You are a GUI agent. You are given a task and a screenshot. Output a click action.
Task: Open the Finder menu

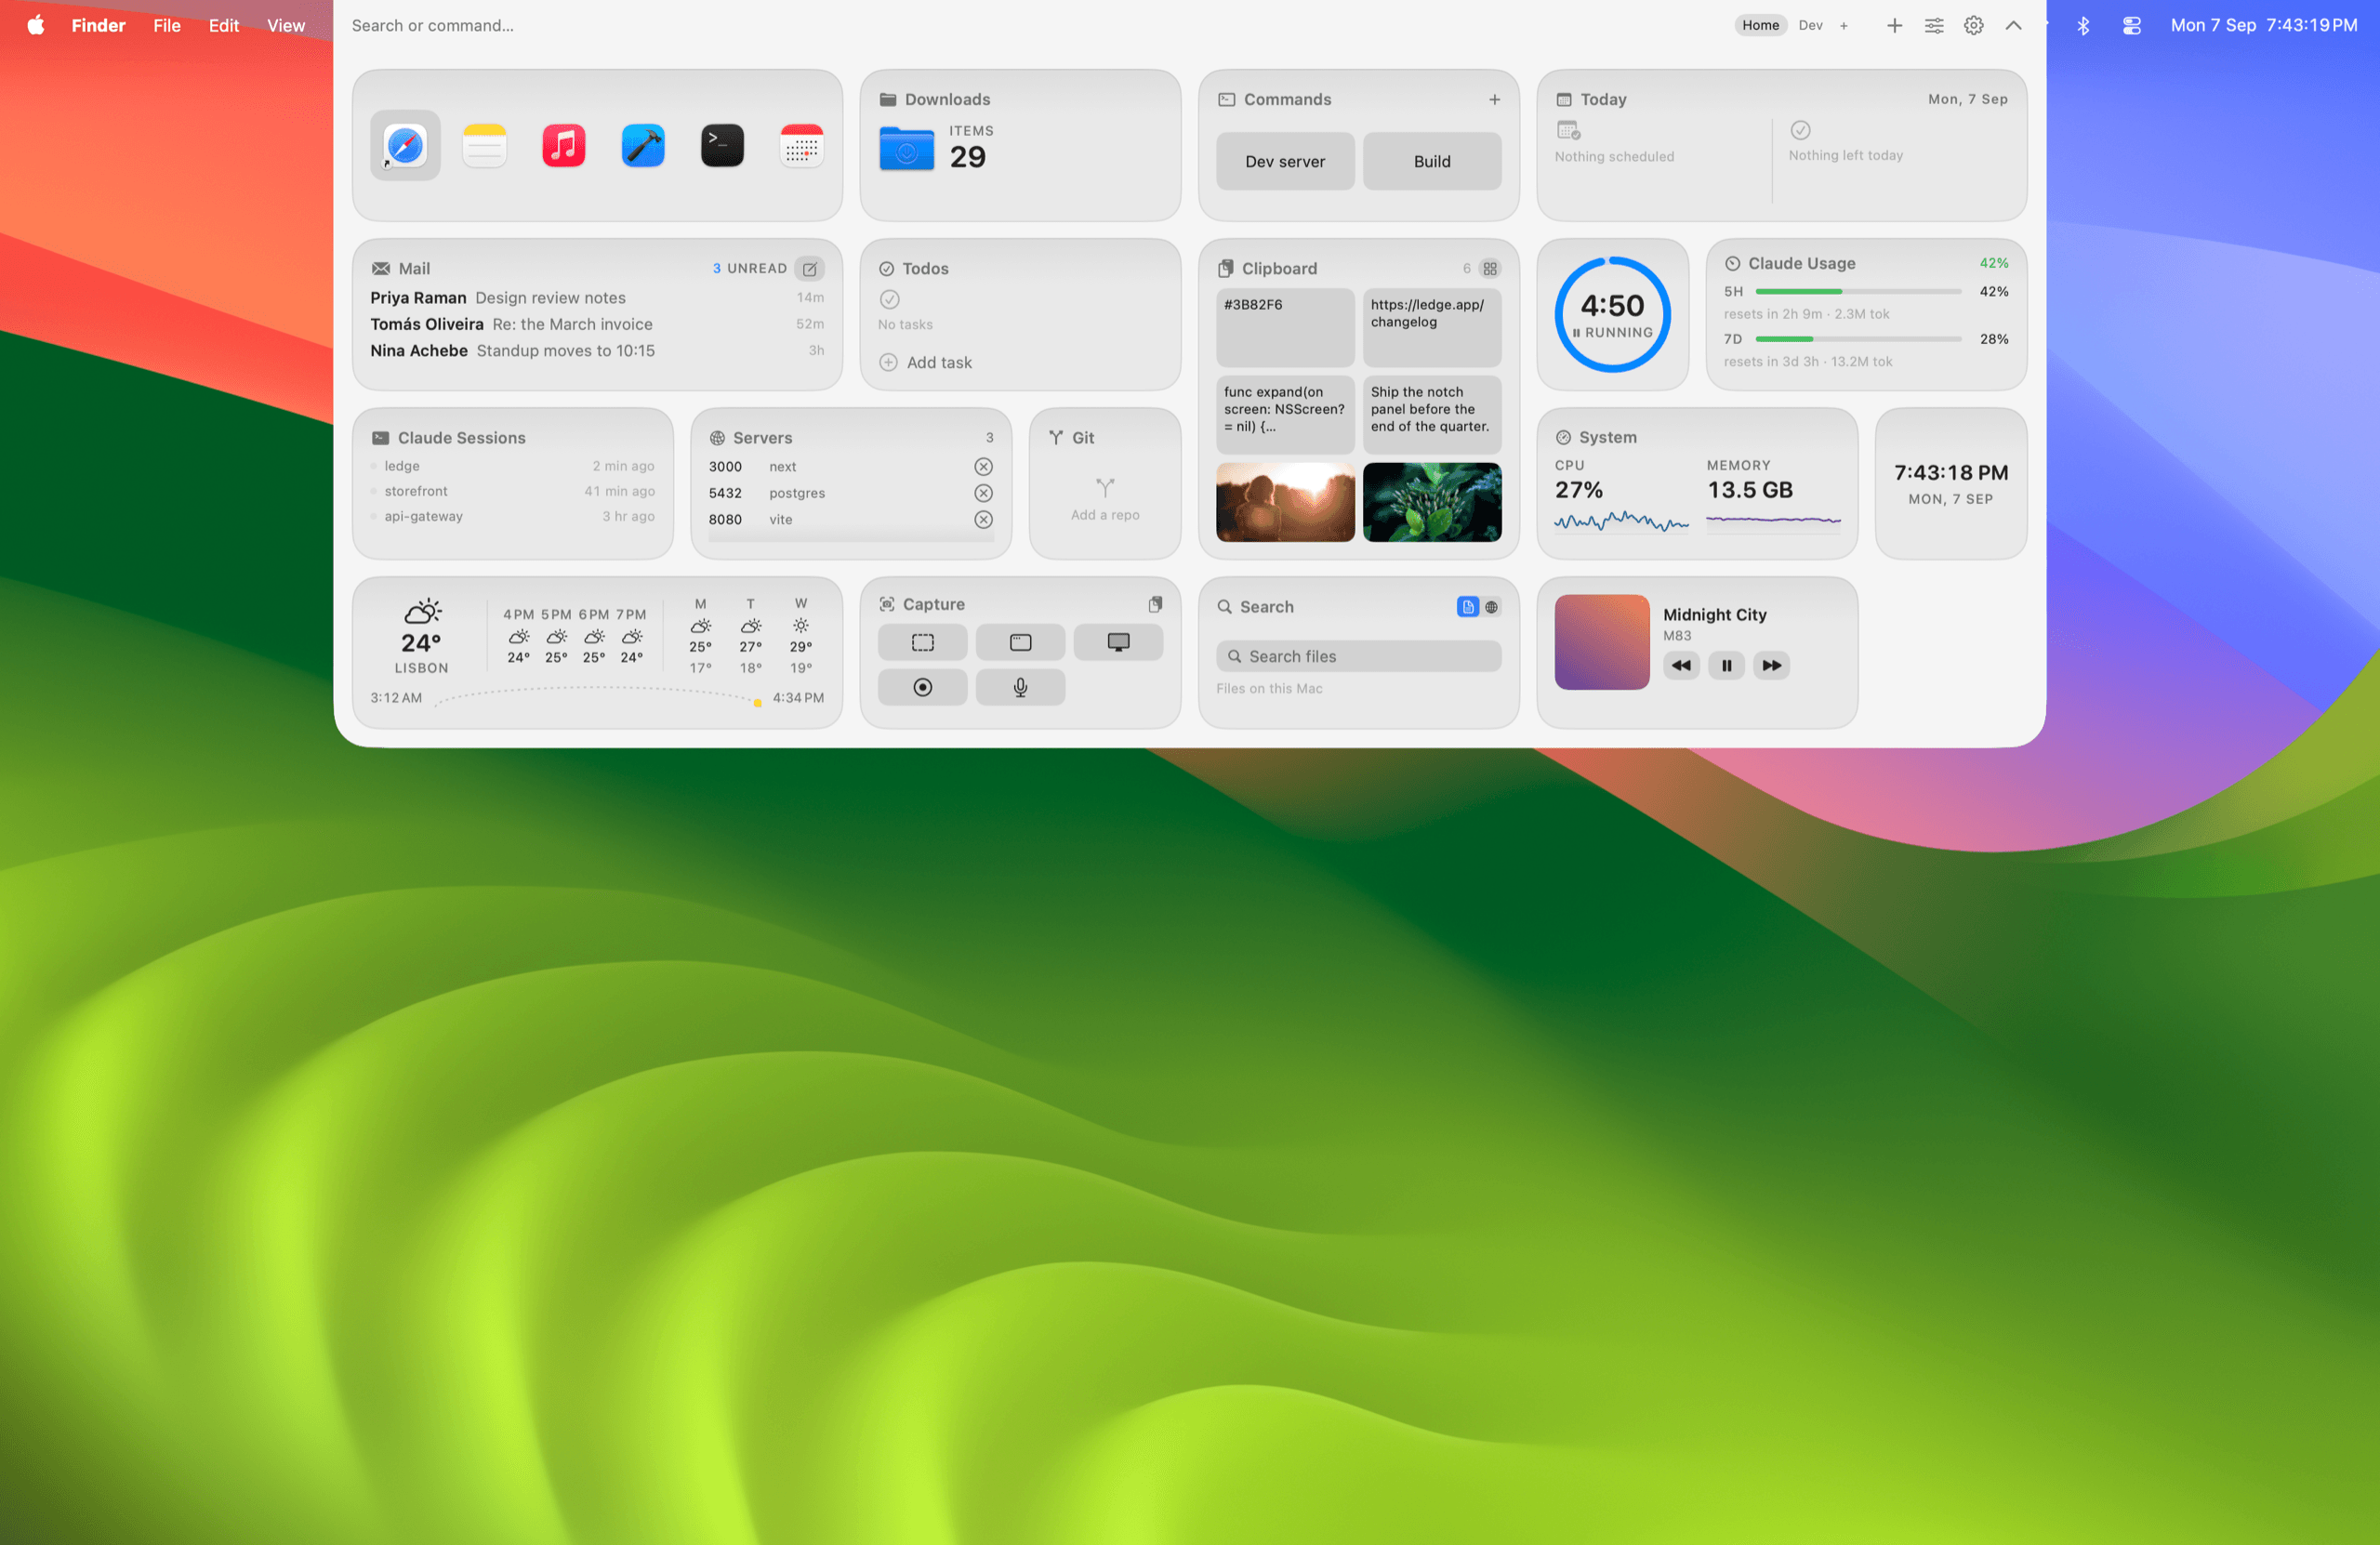coord(98,26)
